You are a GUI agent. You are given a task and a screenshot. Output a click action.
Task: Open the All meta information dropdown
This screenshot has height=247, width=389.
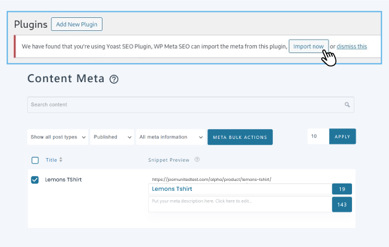pyautogui.click(x=171, y=137)
